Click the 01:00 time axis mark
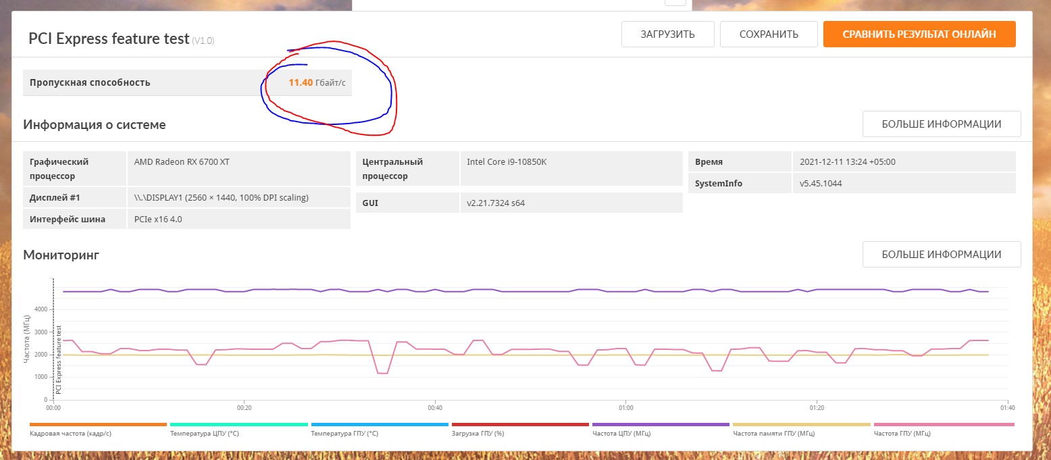This screenshot has width=1051, height=460. [x=626, y=408]
